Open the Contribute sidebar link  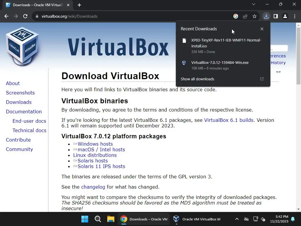(x=19, y=140)
